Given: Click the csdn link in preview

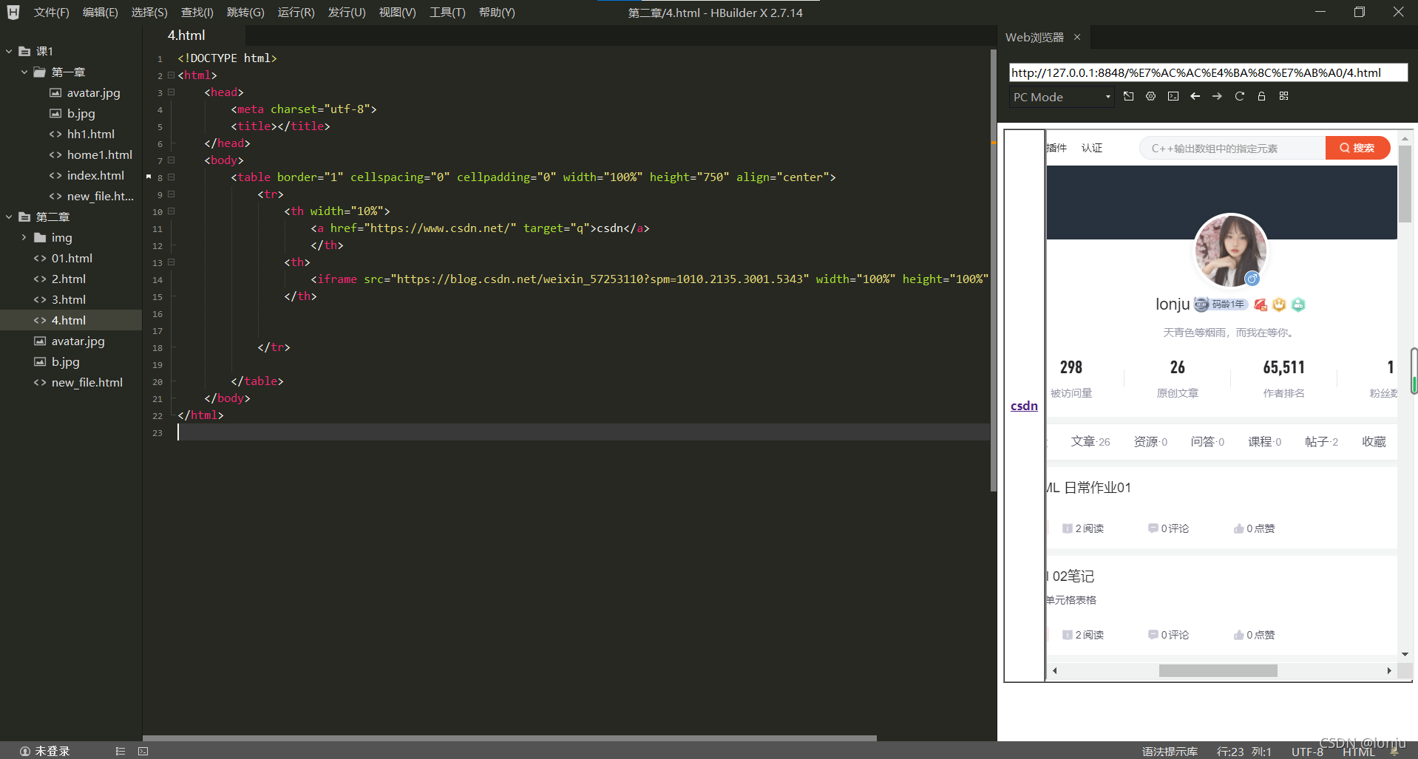Looking at the screenshot, I should point(1024,406).
